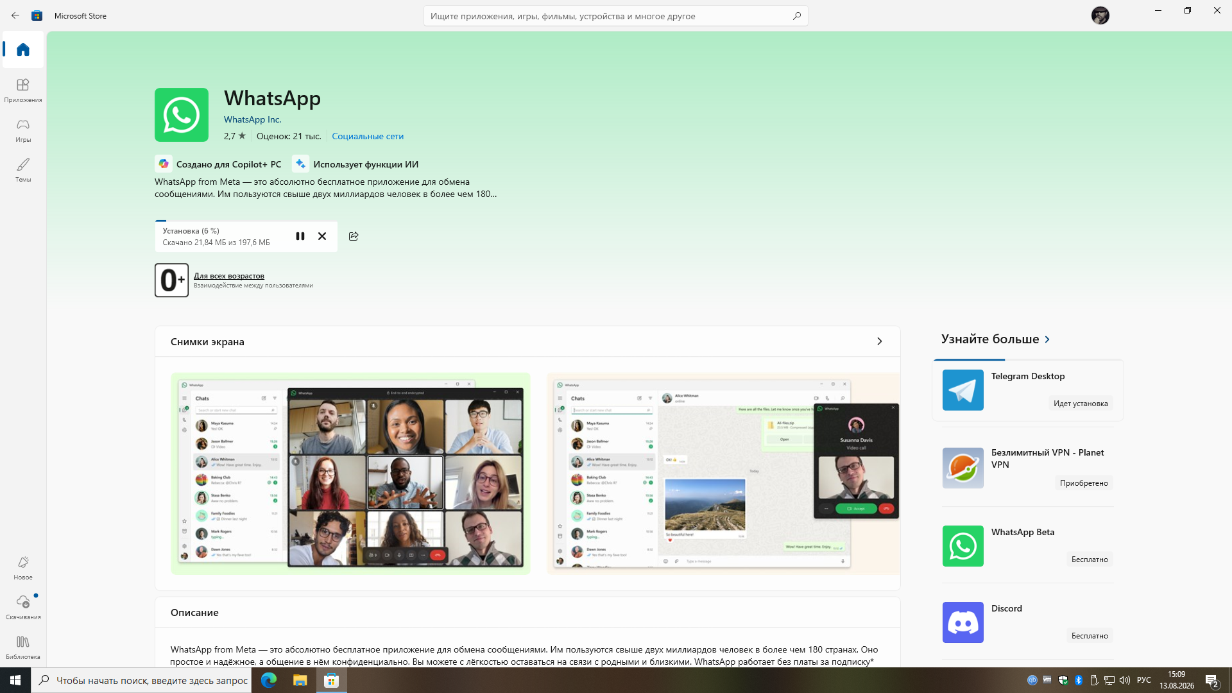Image resolution: width=1232 pixels, height=693 pixels.
Task: Open the Темы section
Action: tap(23, 170)
